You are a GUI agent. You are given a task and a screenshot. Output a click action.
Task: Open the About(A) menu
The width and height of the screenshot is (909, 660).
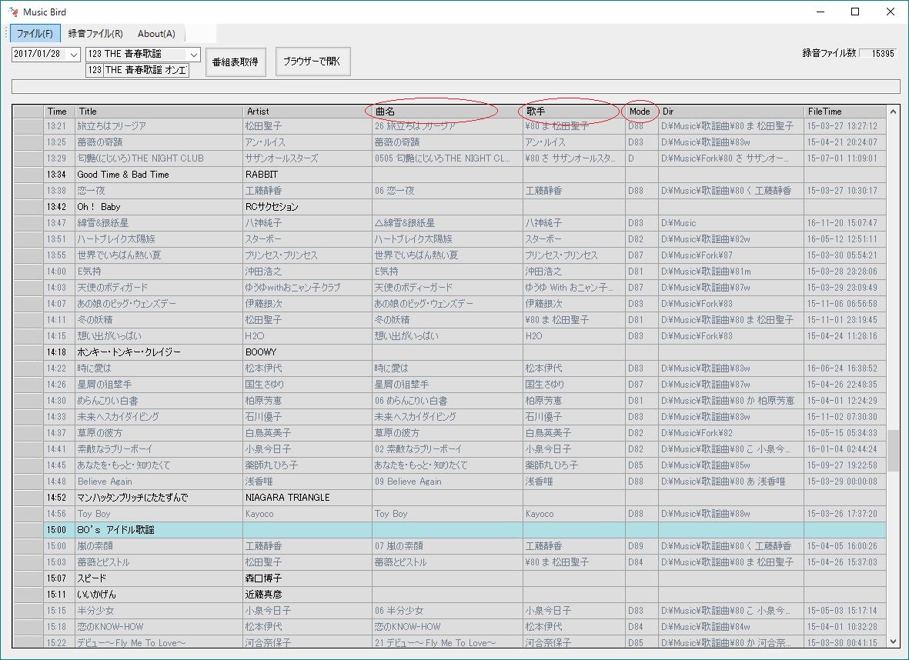click(156, 34)
